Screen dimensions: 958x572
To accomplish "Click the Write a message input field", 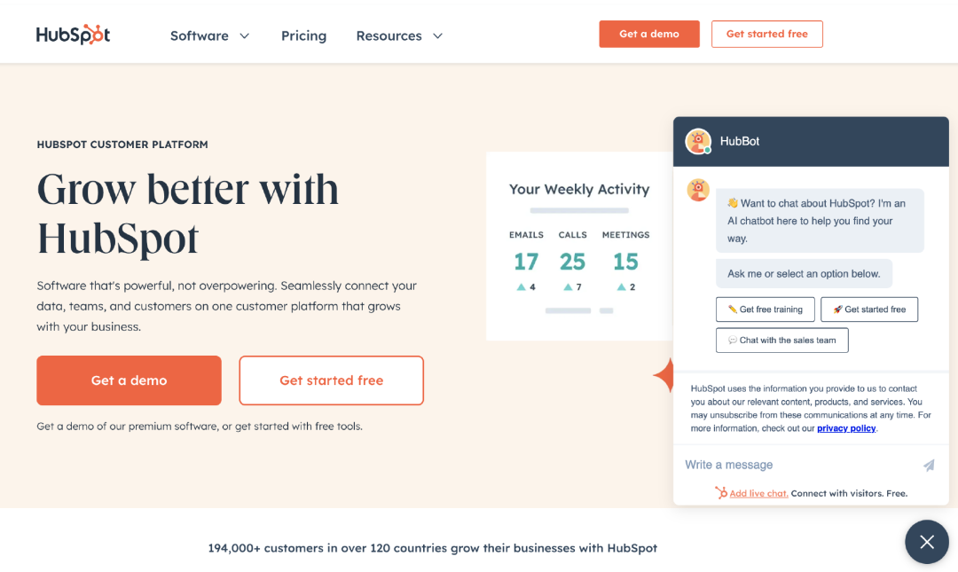I will tap(799, 465).
